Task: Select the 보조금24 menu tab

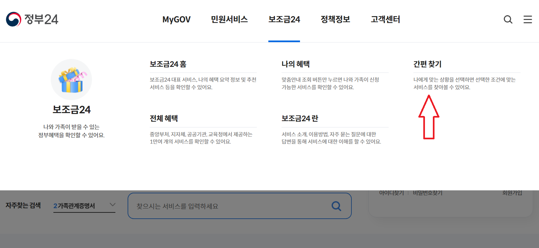Action: coord(284,19)
